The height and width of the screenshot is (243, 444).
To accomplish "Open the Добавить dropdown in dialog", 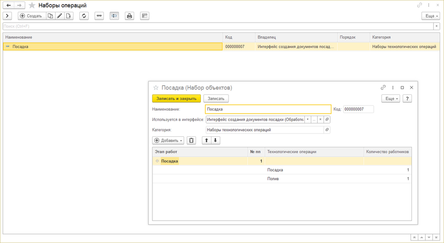I will [168, 140].
